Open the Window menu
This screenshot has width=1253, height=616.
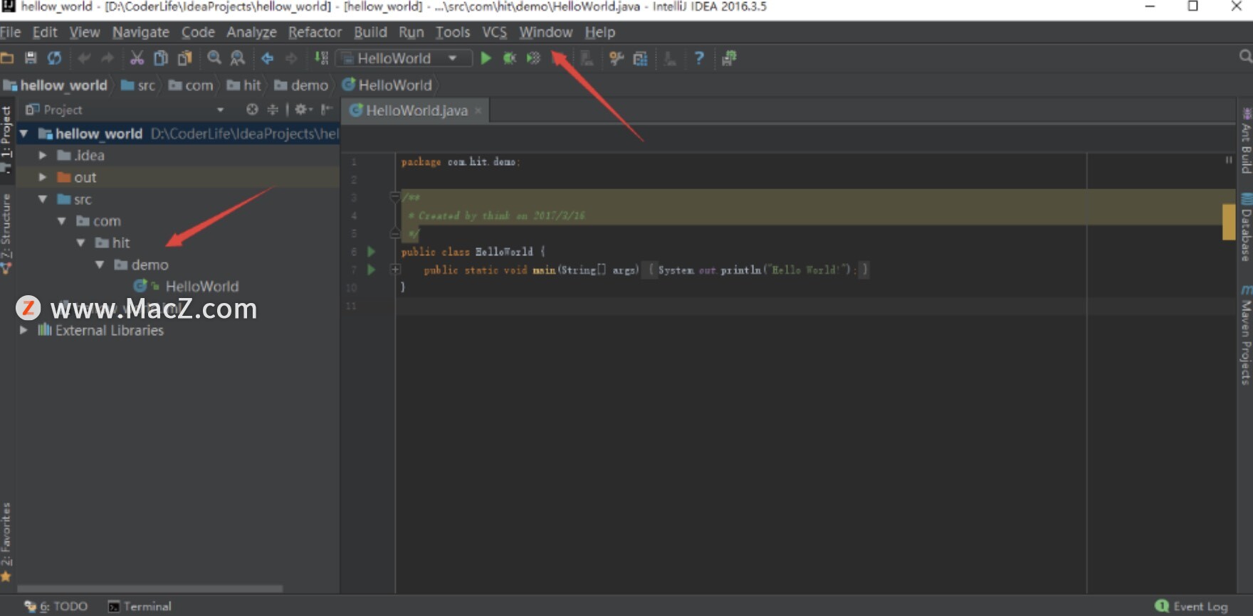[545, 32]
